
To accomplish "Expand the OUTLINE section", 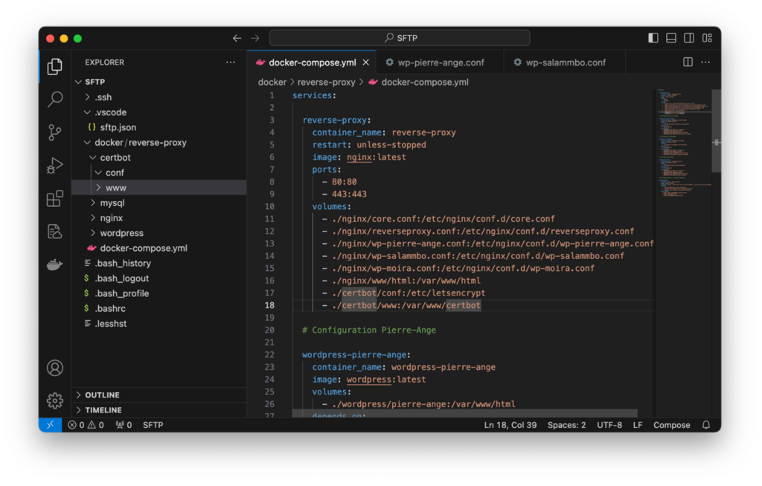I will point(159,395).
